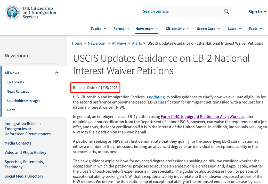Expand the Laws menu
Viewport: 268px width, 184px height.
pyautogui.click(x=234, y=29)
